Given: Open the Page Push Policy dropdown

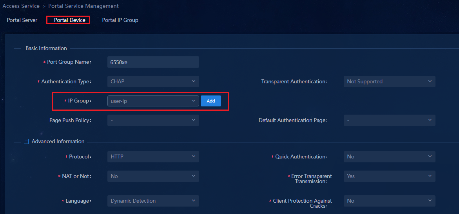Looking at the screenshot, I should (x=153, y=120).
